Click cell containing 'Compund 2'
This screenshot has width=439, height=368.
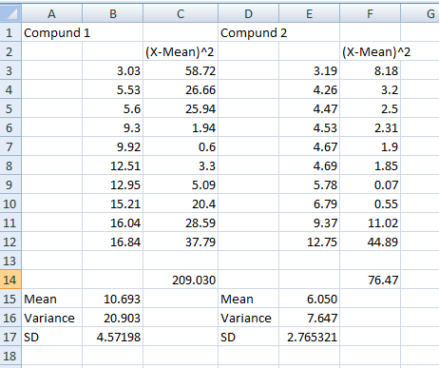click(x=249, y=32)
